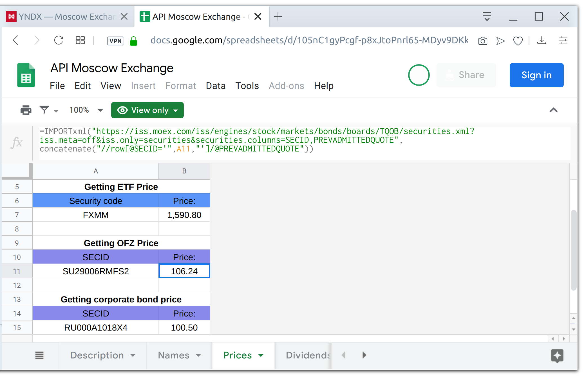
Task: Click the browser snapshot camera icon
Action: point(483,41)
